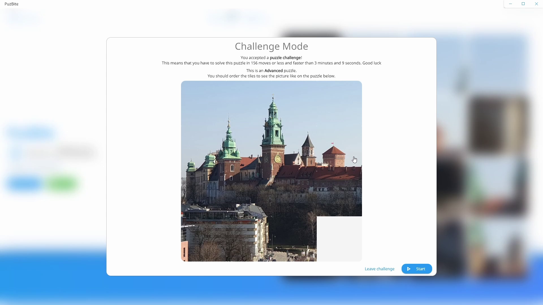543x305 pixels.
Task: Click the tall green cathedral spire tip
Action: click(273, 95)
